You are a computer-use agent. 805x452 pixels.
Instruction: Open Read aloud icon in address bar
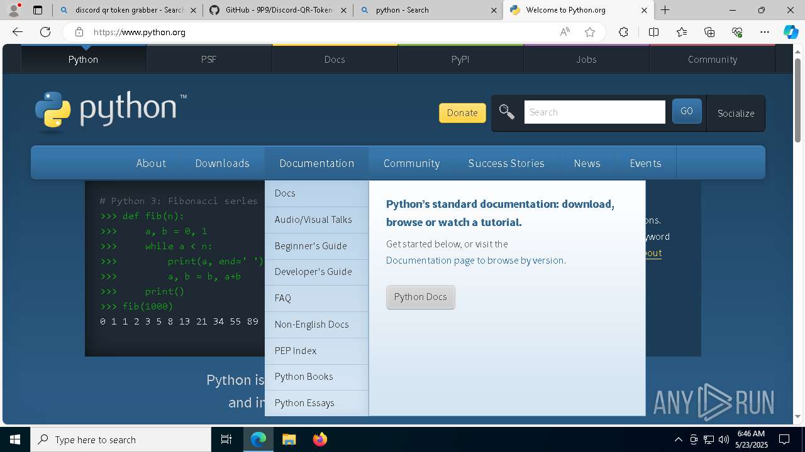point(565,32)
